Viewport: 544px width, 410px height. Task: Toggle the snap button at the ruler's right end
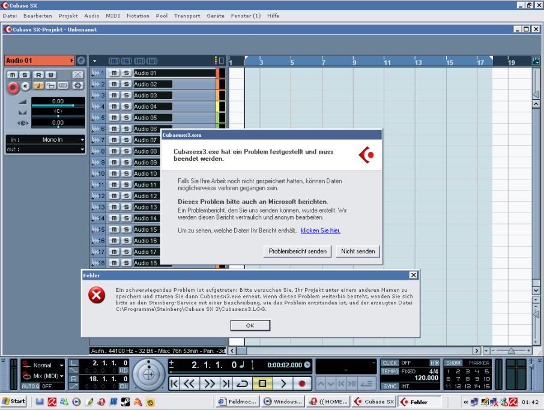536,61
